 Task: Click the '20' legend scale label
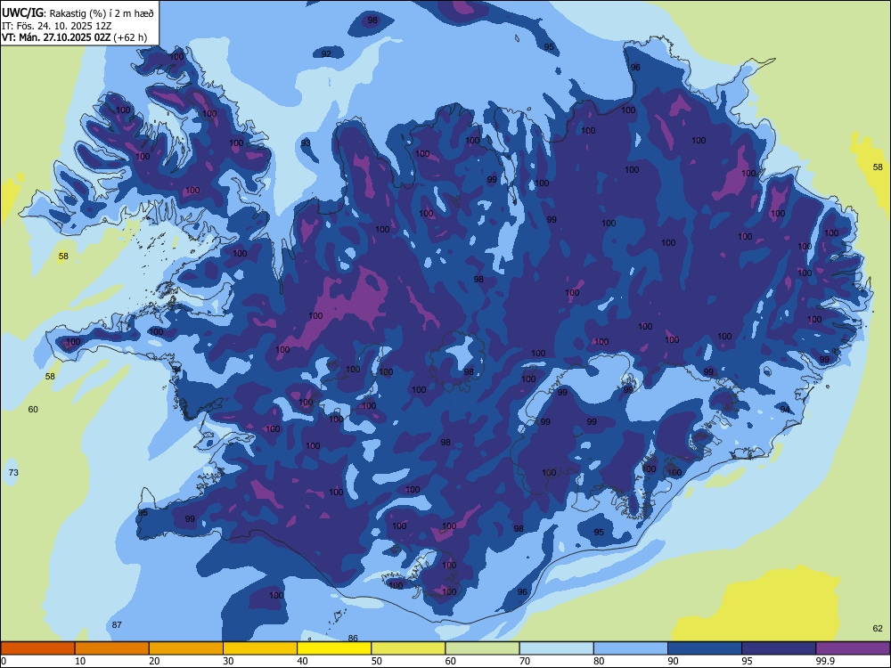[x=154, y=661]
